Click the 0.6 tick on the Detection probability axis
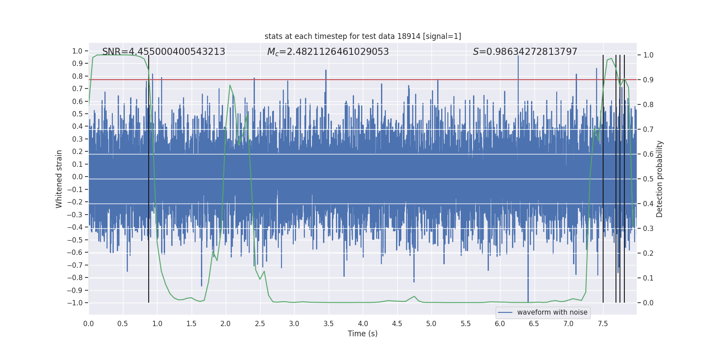 click(648, 154)
